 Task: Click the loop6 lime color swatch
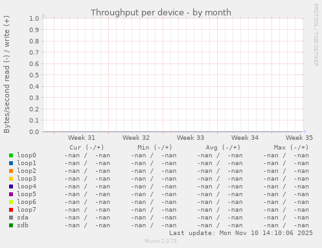(11, 202)
